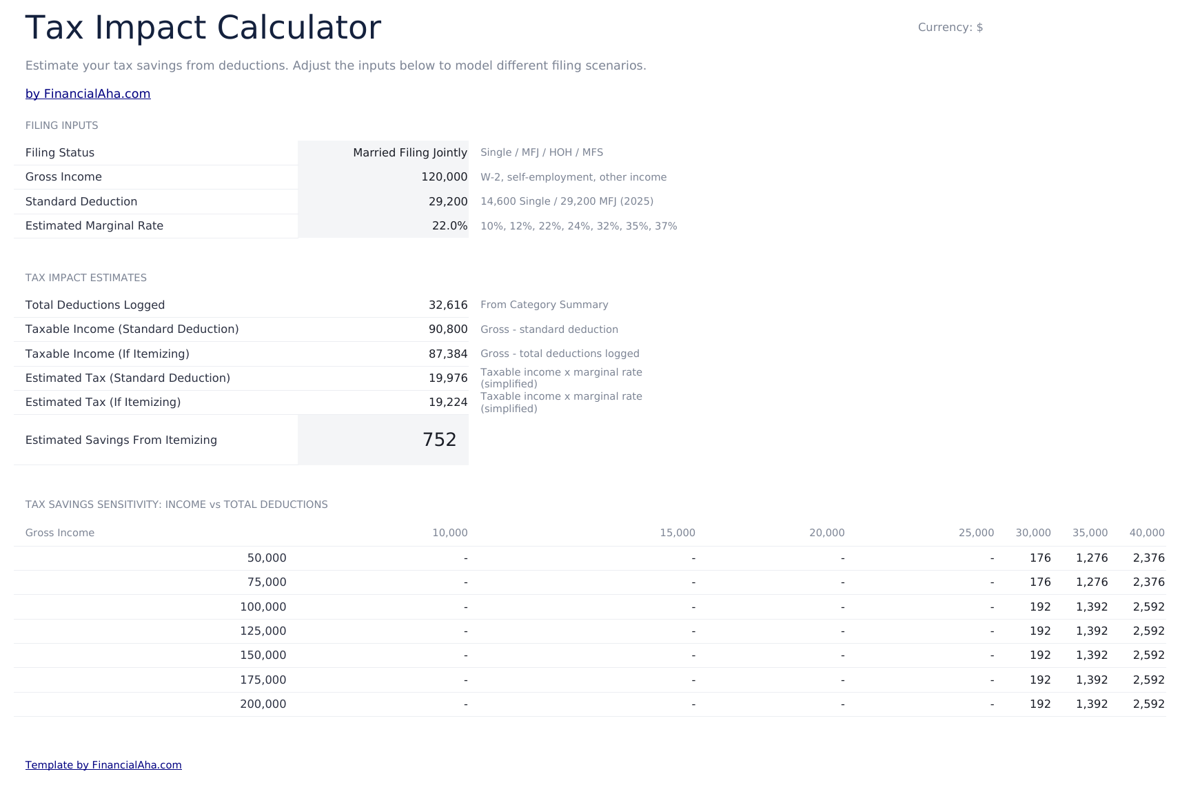Click the From Category Summary note
This screenshot has width=1180, height=785.
click(x=545, y=305)
